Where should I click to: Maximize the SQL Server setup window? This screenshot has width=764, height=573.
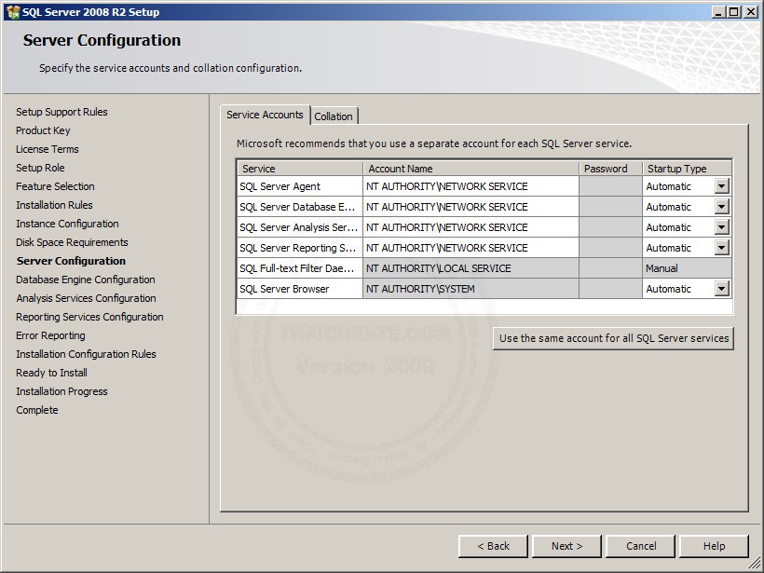pos(733,12)
